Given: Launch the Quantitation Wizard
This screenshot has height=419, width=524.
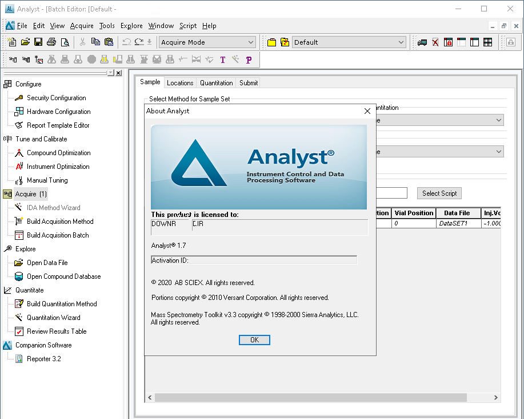Looking at the screenshot, I should [54, 317].
